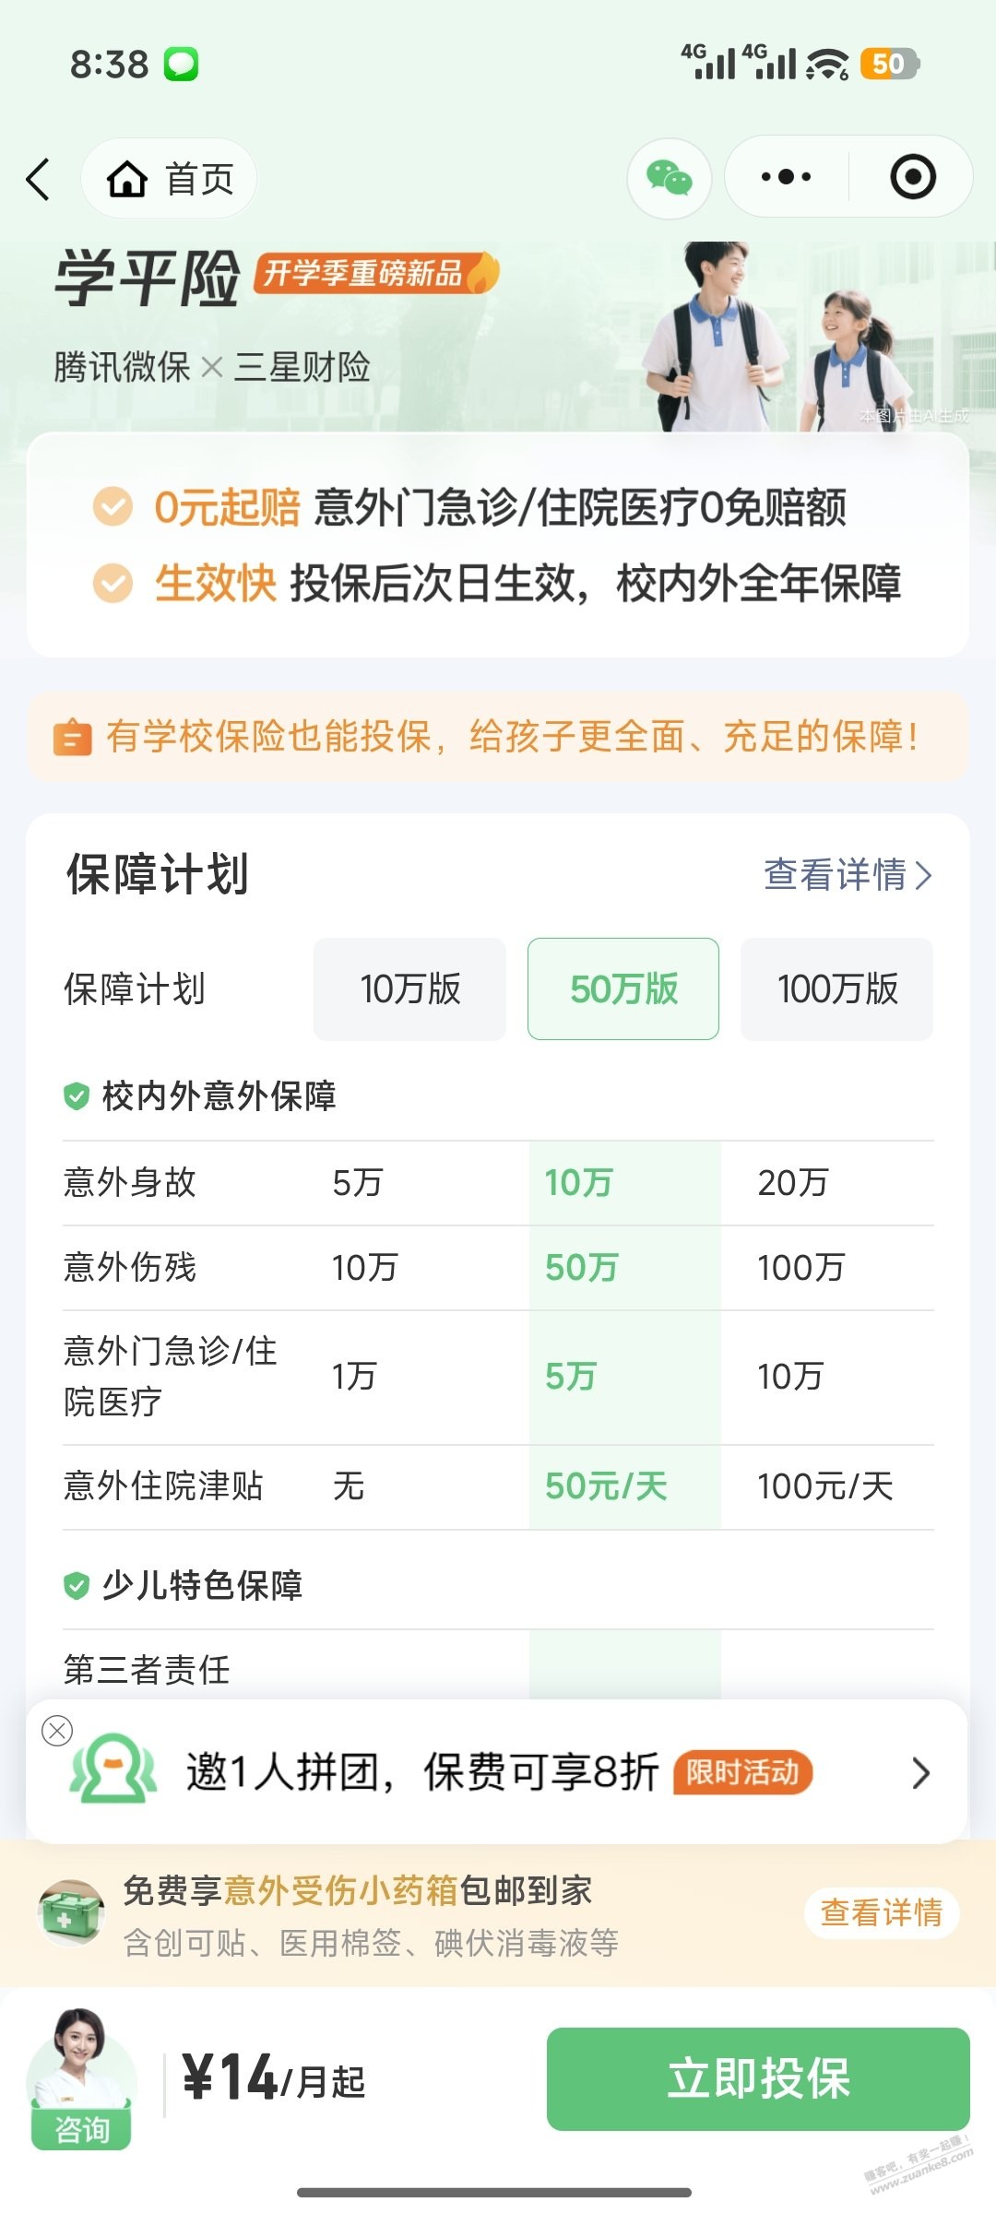
Task: Tap the mini program close circle icon
Action: pos(913,177)
